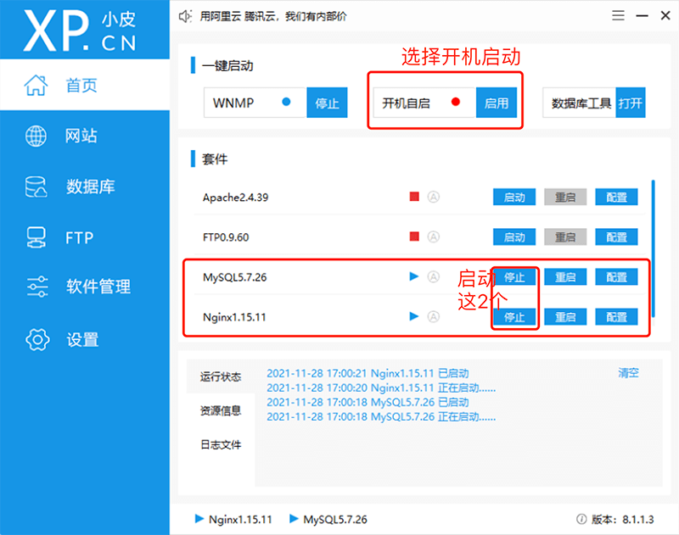The image size is (679, 535).
Task: Click the 开机自启 red status dot
Action: (456, 102)
